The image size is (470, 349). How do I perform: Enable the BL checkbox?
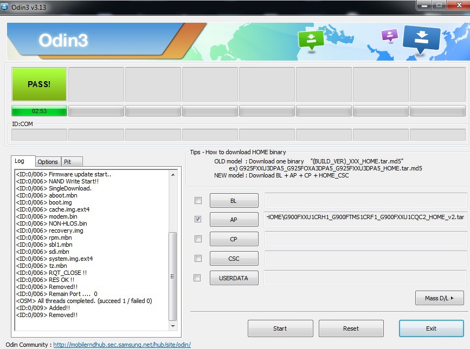[198, 200]
